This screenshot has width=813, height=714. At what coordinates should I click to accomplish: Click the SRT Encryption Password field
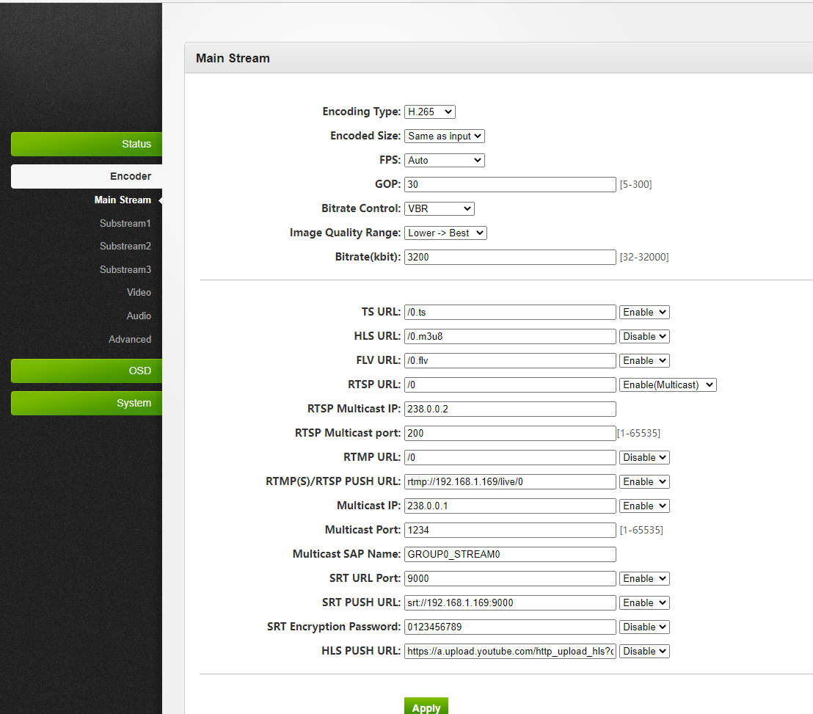(x=510, y=627)
